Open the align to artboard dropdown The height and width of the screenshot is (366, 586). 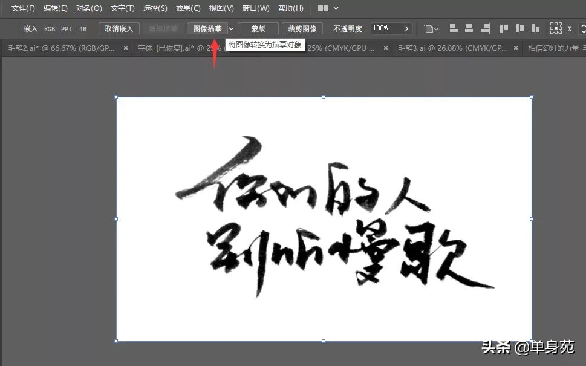431,28
